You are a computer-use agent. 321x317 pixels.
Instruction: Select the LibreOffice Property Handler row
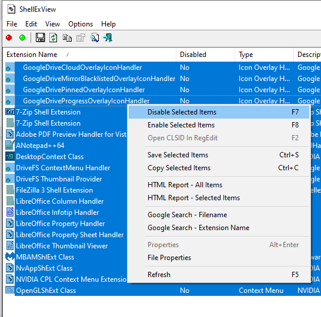[x=66, y=224]
